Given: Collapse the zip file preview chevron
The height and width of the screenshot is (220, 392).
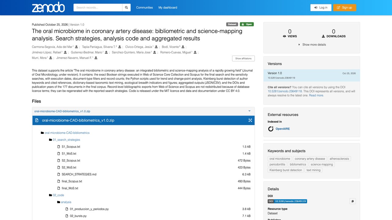Looking at the screenshot, I should click(249, 111).
